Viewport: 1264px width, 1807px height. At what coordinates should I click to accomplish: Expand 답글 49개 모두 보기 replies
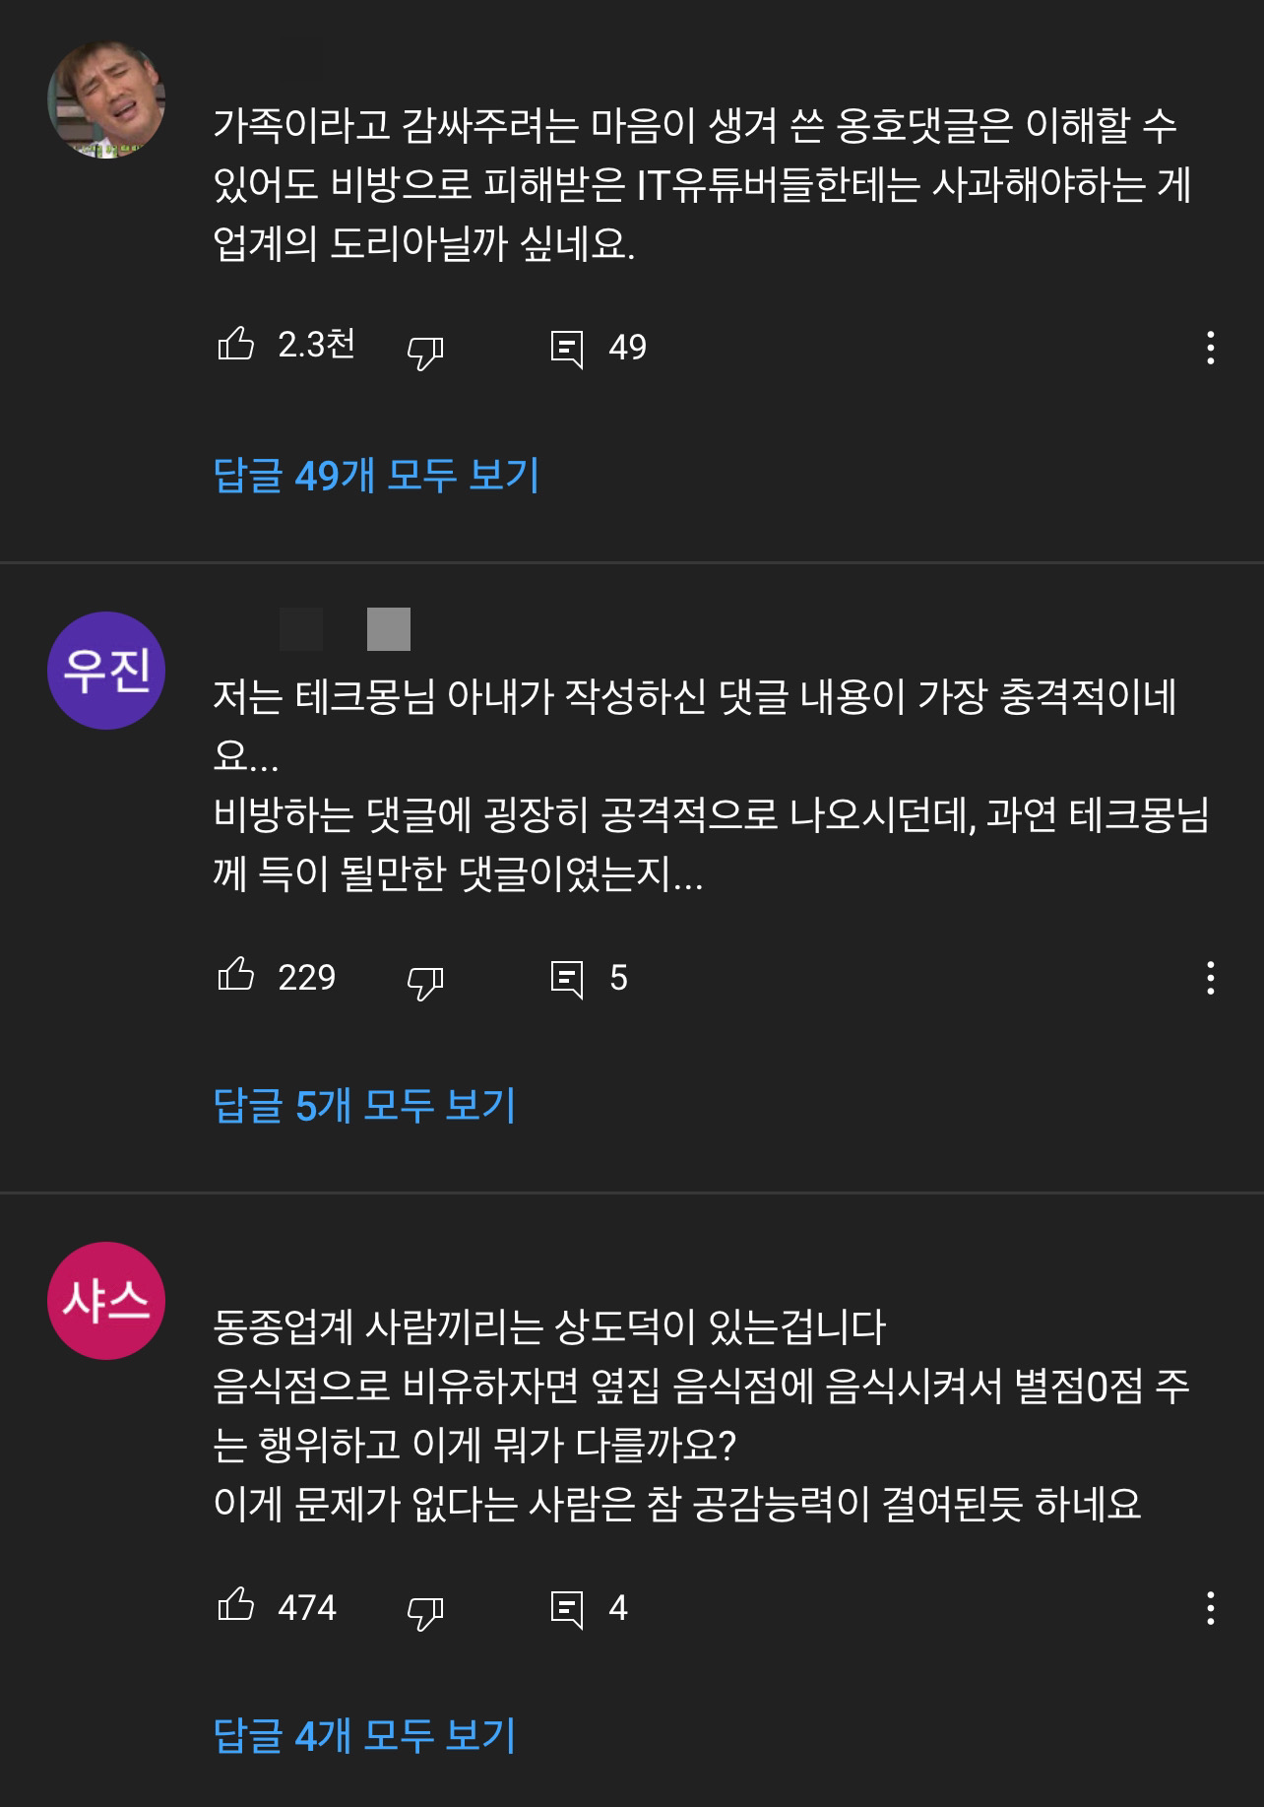tap(376, 476)
